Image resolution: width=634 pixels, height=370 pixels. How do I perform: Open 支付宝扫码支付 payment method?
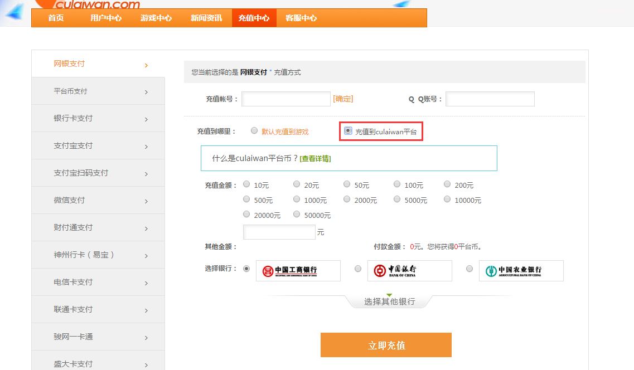[98, 173]
